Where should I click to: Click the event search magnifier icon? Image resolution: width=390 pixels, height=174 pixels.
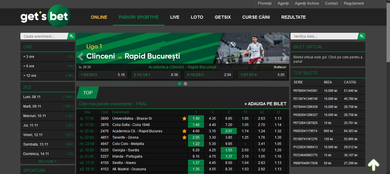(x=71, y=36)
